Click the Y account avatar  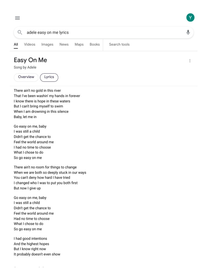point(190,18)
